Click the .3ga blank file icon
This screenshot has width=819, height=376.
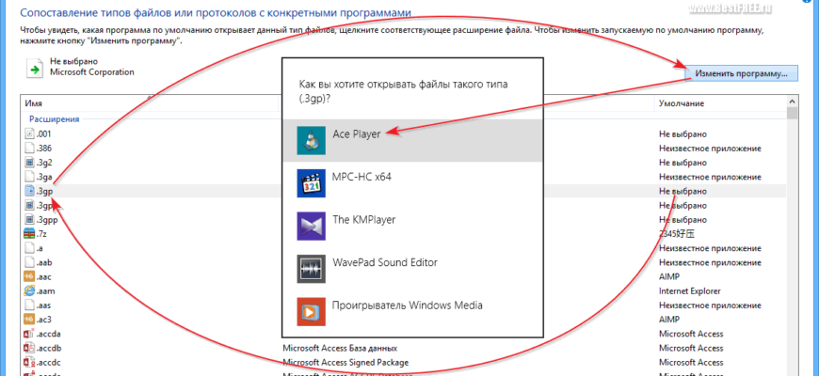click(29, 177)
